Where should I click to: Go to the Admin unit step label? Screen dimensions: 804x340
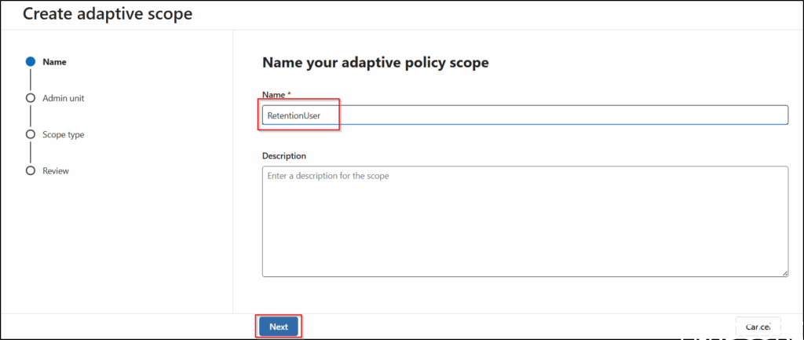[63, 98]
